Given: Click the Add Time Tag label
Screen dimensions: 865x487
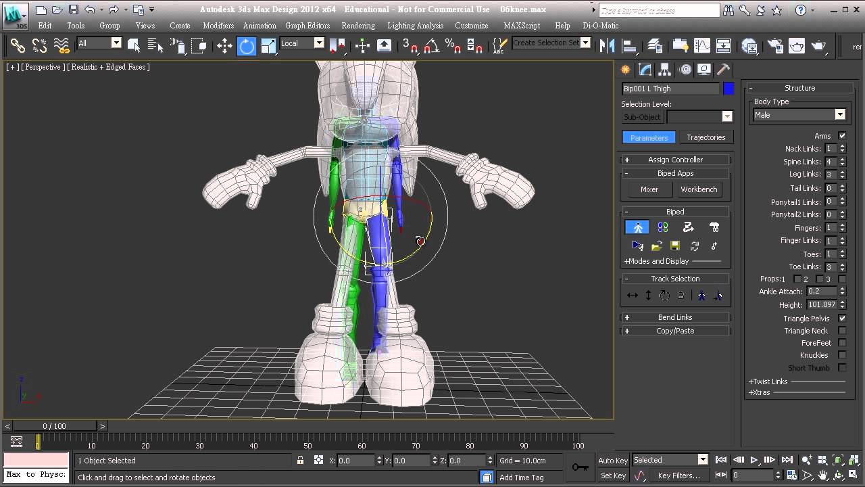Looking at the screenshot, I should pyautogui.click(x=521, y=478).
